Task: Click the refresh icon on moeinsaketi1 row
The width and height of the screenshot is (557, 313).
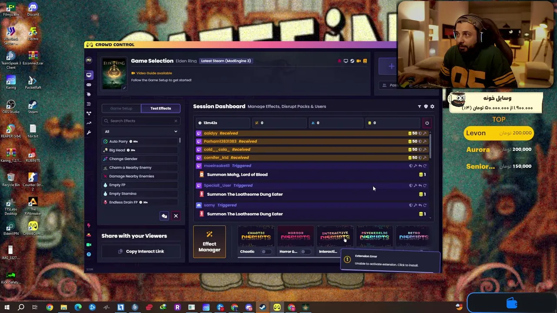Action: click(x=425, y=166)
